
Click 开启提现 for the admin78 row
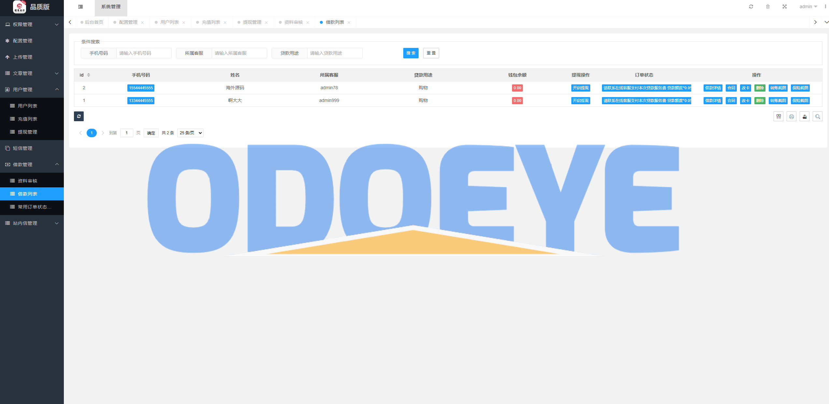tap(580, 88)
